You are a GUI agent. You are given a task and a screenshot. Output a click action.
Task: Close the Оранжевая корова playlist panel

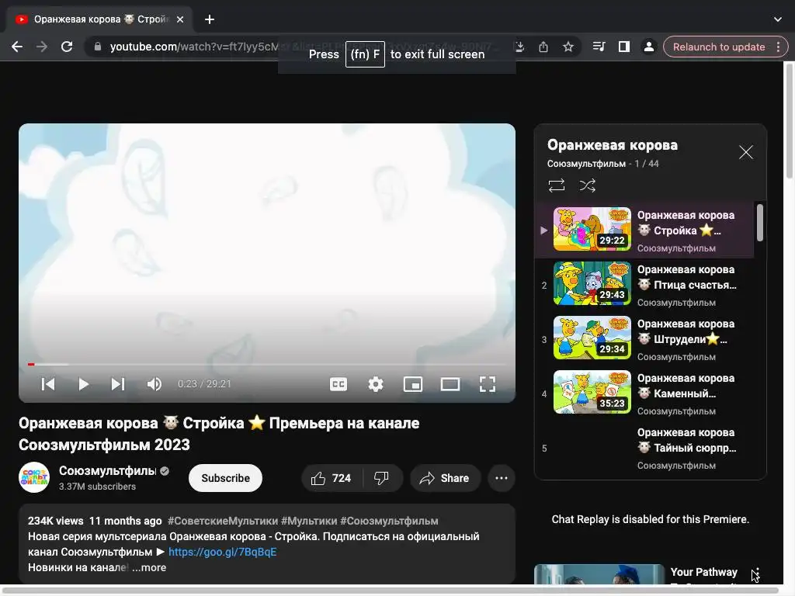click(746, 152)
